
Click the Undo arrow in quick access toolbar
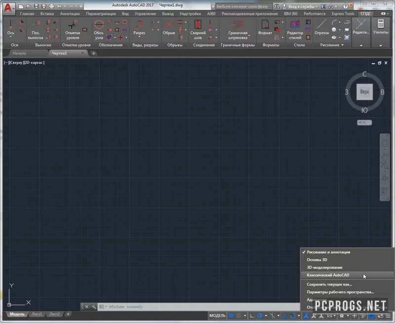[x=59, y=6]
